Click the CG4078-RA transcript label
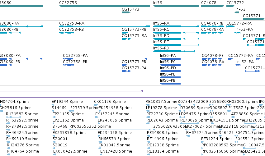The width and height of the screenshot is (265, 156). coord(212,30)
